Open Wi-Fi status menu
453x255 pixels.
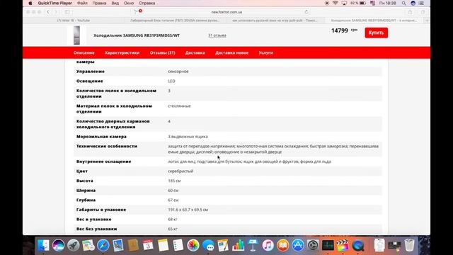(335, 3)
